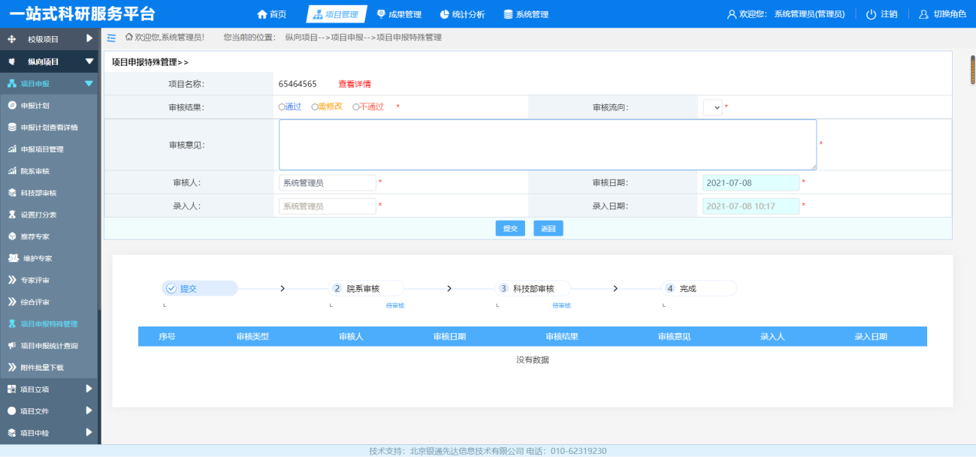Open the 统计分析 top menu

coord(462,14)
